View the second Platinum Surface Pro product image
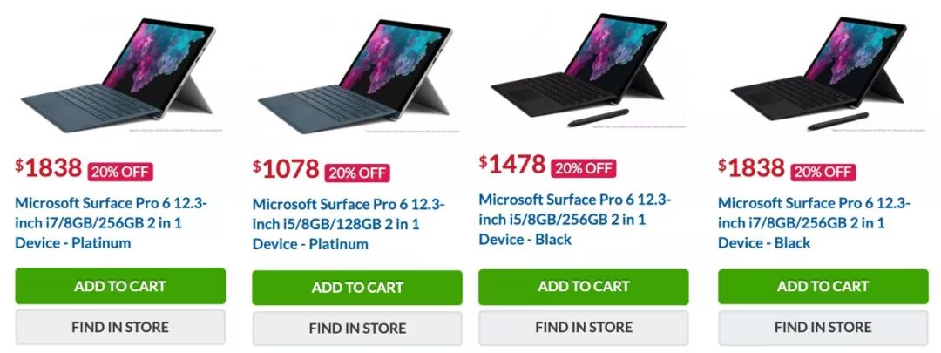This screenshot has width=941, height=353. coord(355,75)
